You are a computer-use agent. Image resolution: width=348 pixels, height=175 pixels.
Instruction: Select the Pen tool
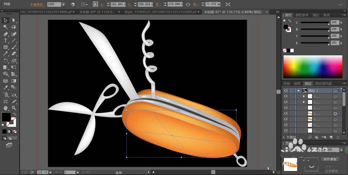click(x=6, y=34)
